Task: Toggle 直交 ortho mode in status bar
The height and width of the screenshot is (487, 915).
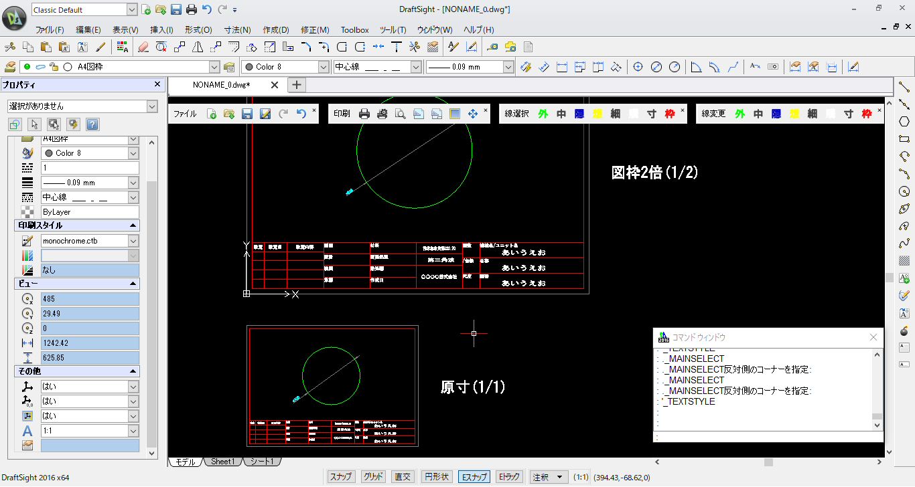Action: (x=403, y=477)
